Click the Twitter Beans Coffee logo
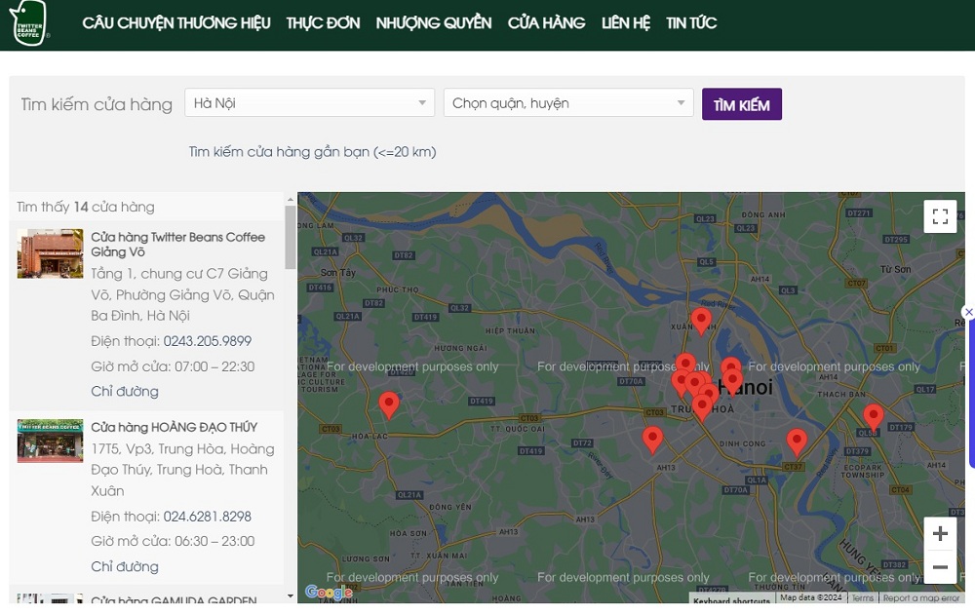Image resolution: width=975 pixels, height=615 pixels. tap(28, 22)
